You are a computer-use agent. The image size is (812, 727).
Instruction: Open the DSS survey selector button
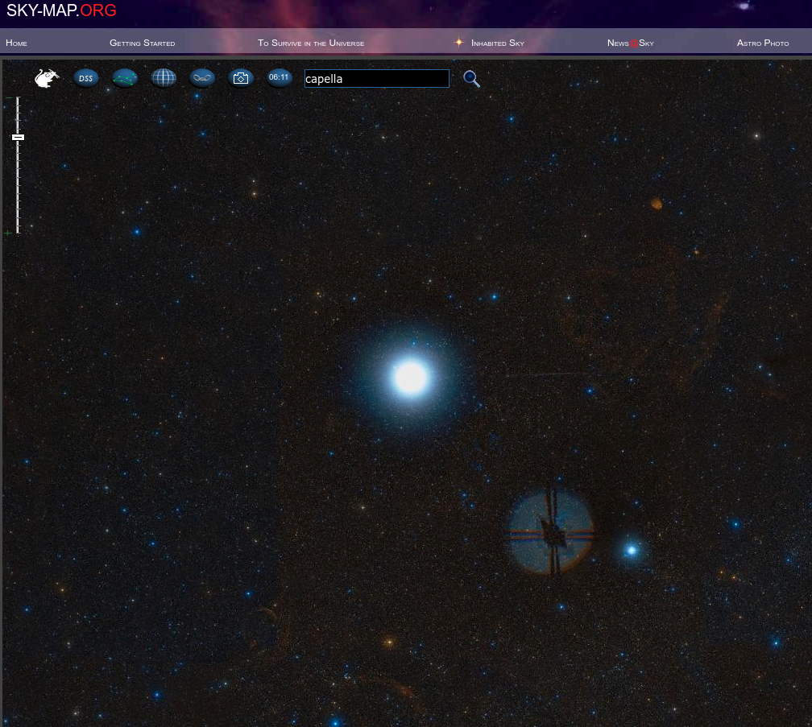click(x=86, y=78)
